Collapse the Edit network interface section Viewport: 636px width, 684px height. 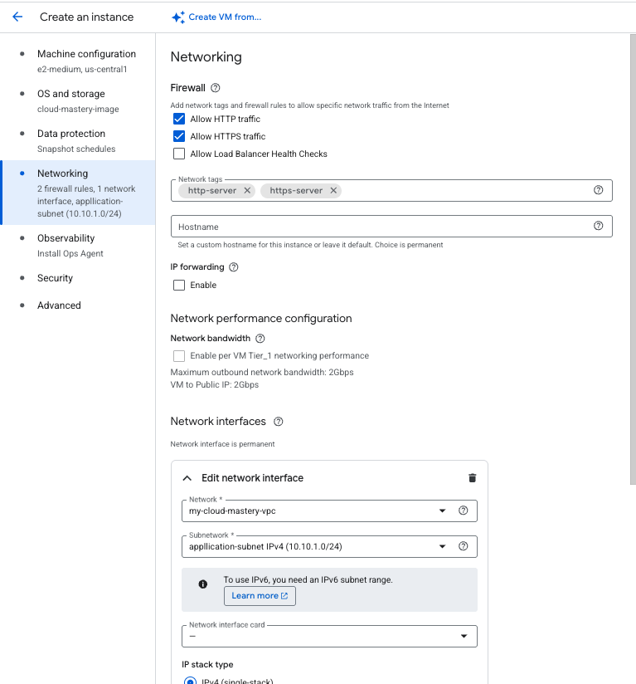(x=187, y=477)
